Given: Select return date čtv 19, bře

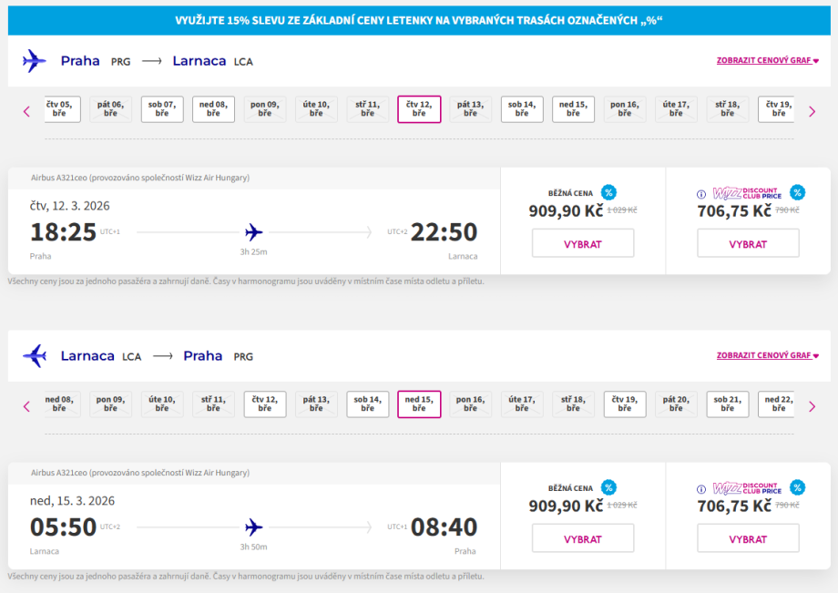Looking at the screenshot, I should click(624, 404).
